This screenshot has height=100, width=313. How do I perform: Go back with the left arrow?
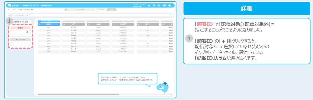(9, 10)
